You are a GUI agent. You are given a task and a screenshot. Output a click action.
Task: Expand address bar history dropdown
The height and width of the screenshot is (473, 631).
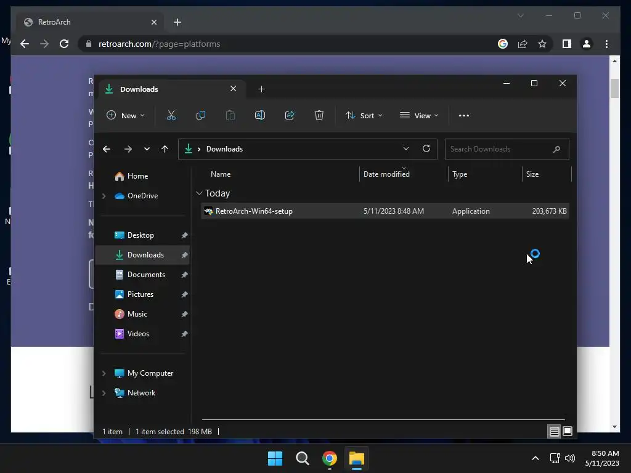tap(406, 148)
